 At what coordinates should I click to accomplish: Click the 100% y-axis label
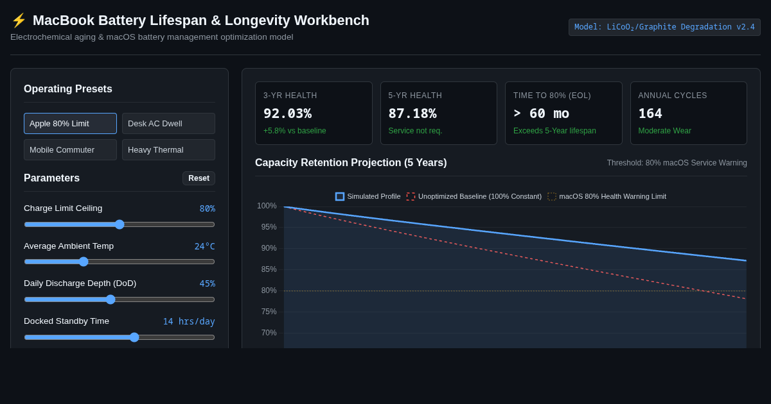tap(267, 206)
